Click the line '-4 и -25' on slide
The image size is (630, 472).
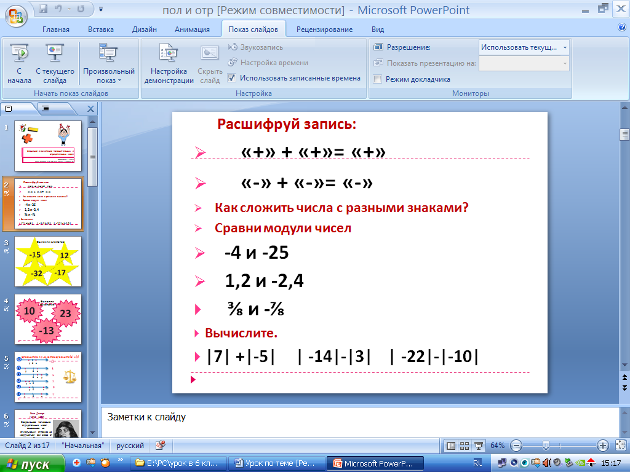click(x=257, y=253)
